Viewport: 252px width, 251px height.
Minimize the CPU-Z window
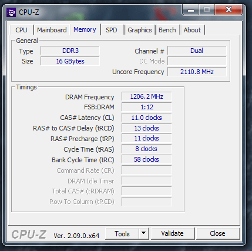tap(191, 10)
